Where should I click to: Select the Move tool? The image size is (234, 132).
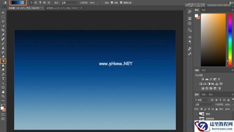tap(3, 13)
